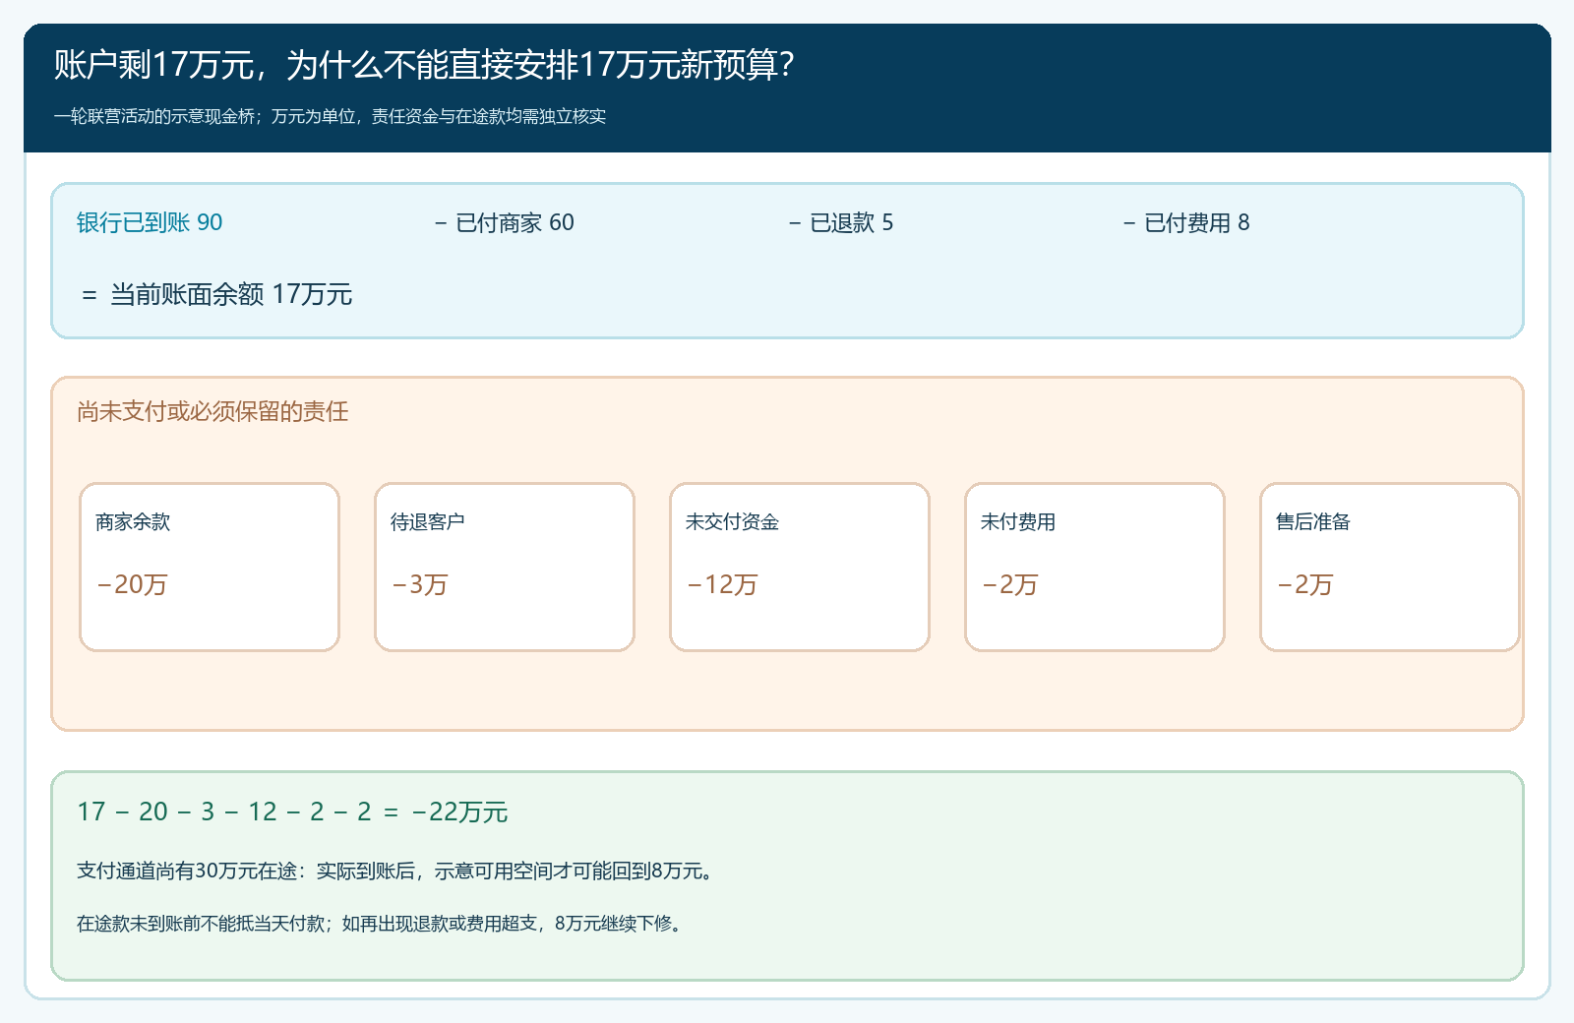Click the −2万 amount under 未付费用
The height and width of the screenshot is (1023, 1574).
click(1009, 584)
